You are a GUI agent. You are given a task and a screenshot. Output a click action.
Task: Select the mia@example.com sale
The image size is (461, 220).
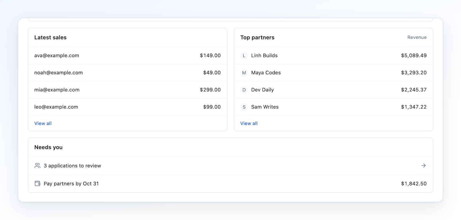[x=128, y=90]
